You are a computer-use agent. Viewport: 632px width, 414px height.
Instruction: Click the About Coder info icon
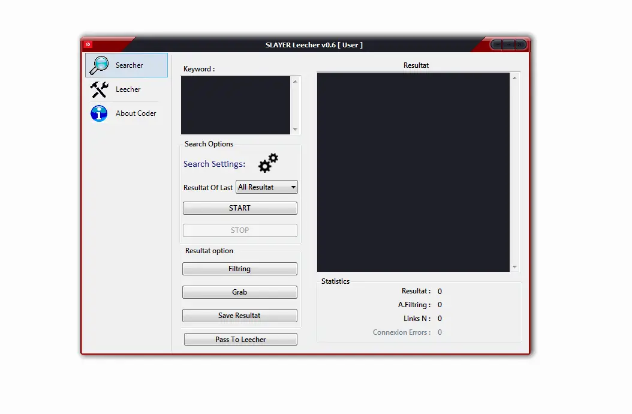[98, 113]
